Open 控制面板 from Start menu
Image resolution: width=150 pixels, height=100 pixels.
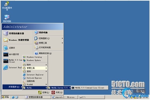click(49, 38)
